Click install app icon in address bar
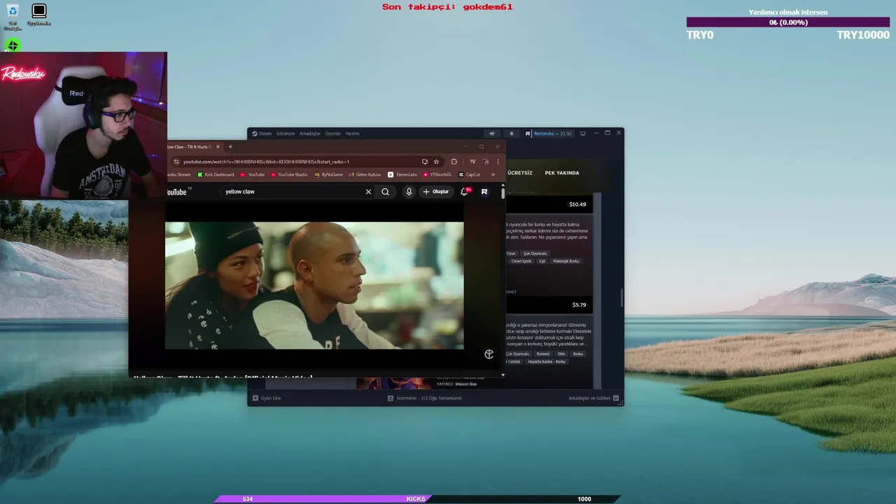 pos(424,162)
